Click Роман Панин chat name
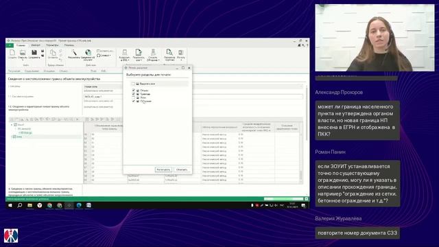The image size is (439, 247). [x=330, y=152]
